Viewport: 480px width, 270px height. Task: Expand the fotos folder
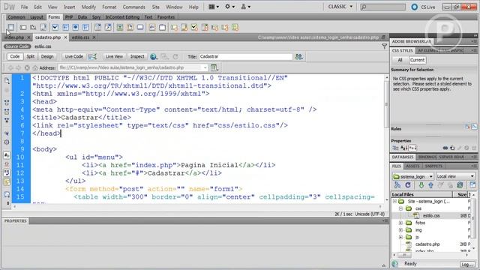click(x=400, y=223)
